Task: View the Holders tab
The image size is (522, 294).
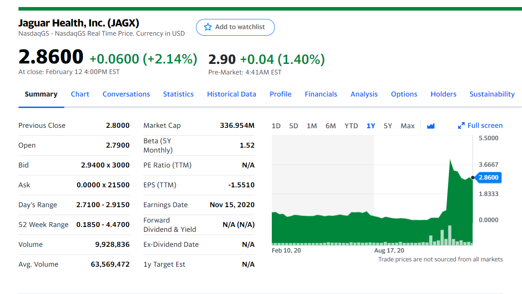Action: [444, 94]
